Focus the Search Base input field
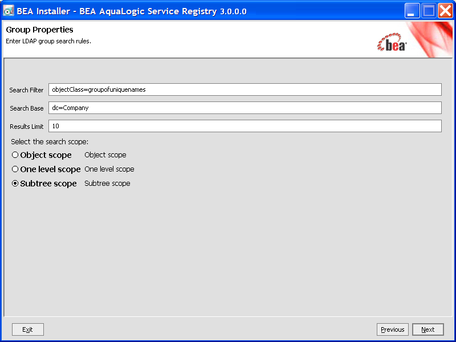Screen dimensions: 456x342 pyautogui.click(x=245, y=108)
